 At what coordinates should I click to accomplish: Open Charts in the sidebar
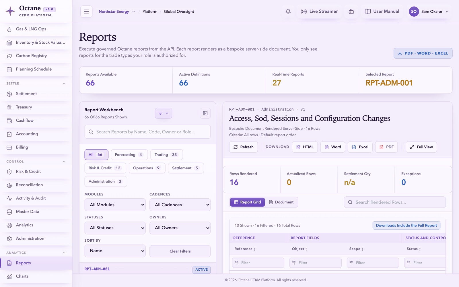point(36,276)
